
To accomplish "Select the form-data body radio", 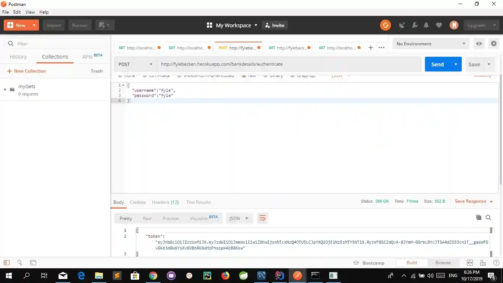I will pyautogui.click(x=144, y=76).
